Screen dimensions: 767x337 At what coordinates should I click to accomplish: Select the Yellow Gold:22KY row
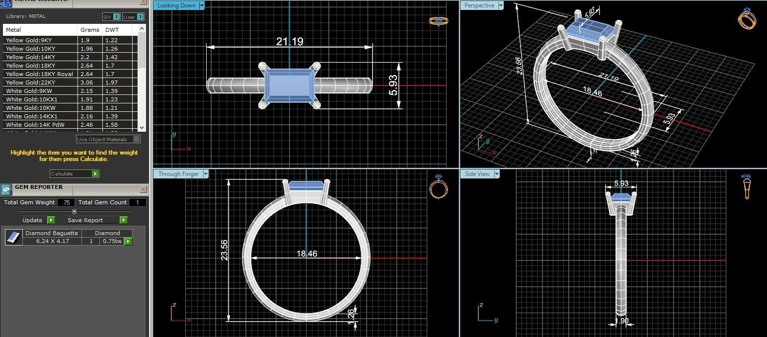[x=71, y=83]
